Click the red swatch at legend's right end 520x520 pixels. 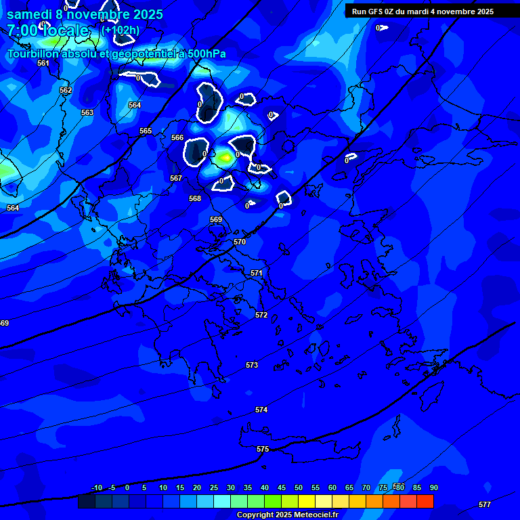click(x=425, y=502)
